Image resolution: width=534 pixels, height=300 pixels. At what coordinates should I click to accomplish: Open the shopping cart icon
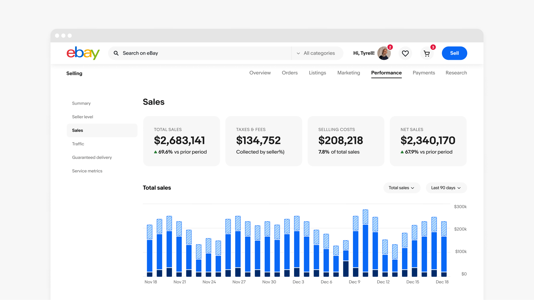coord(427,53)
